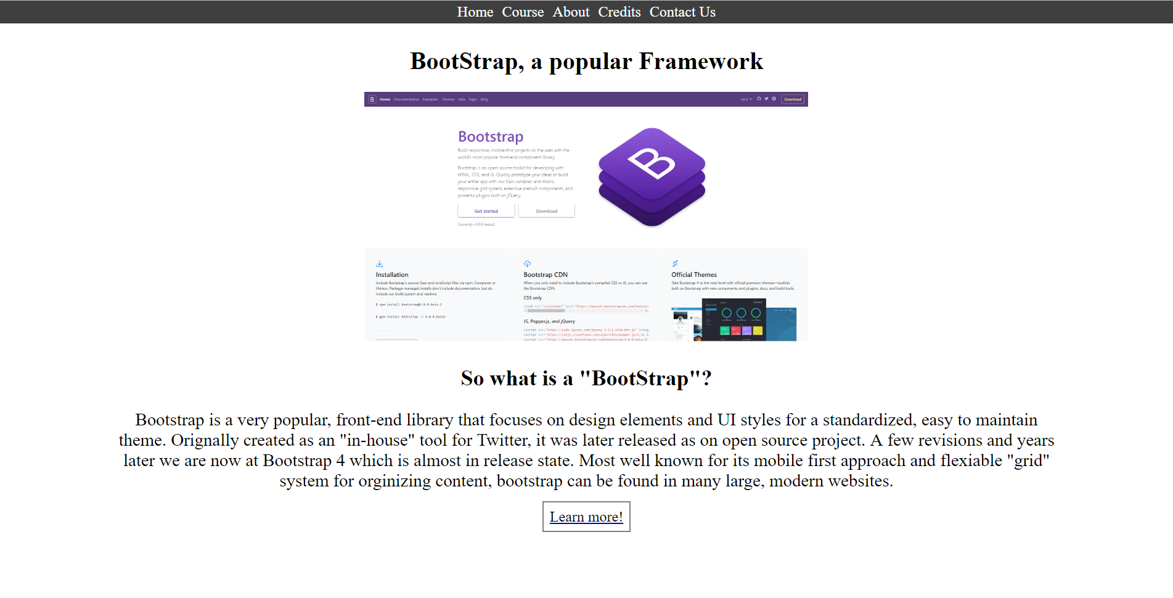Click the Learn more! link
Screen dimensions: 1173x598
pos(586,517)
